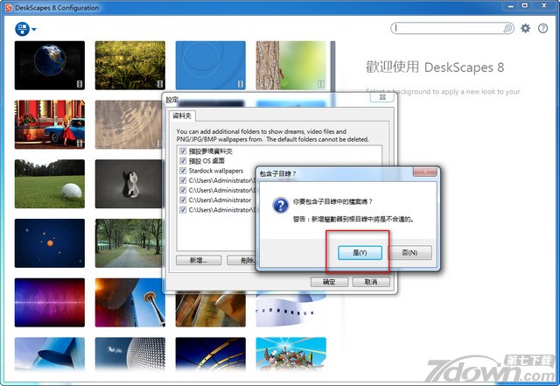
Task: Cancel settings with the 取消 button
Action: (371, 282)
